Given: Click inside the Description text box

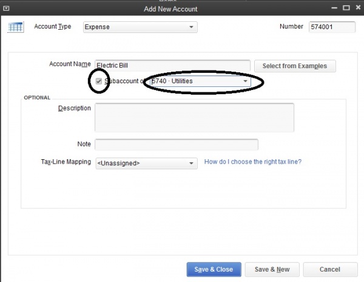Looking at the screenshot, I should pos(194,117).
